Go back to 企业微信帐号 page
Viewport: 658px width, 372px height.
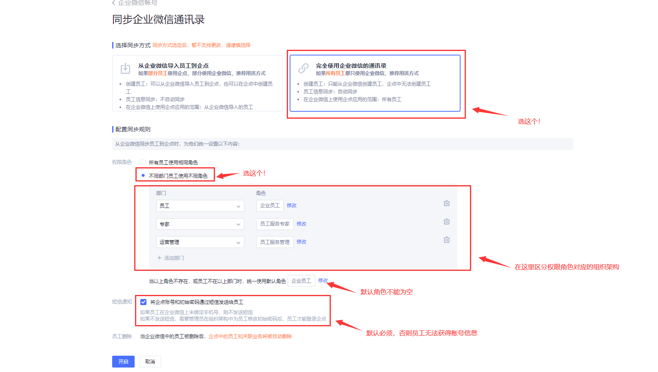click(x=135, y=2)
